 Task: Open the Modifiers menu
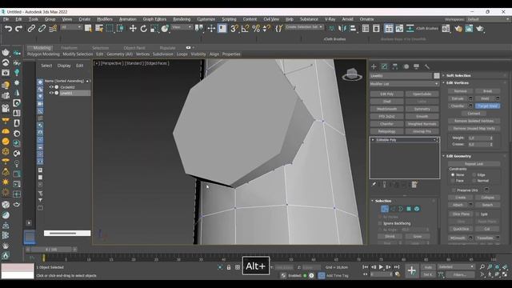click(x=105, y=19)
